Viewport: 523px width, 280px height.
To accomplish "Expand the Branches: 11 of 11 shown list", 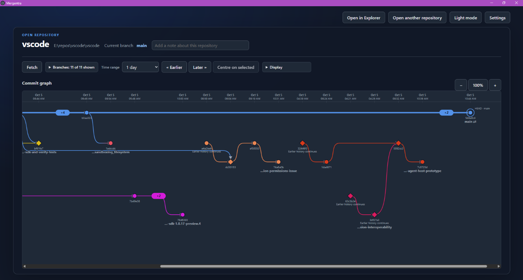I will pyautogui.click(x=72, y=67).
